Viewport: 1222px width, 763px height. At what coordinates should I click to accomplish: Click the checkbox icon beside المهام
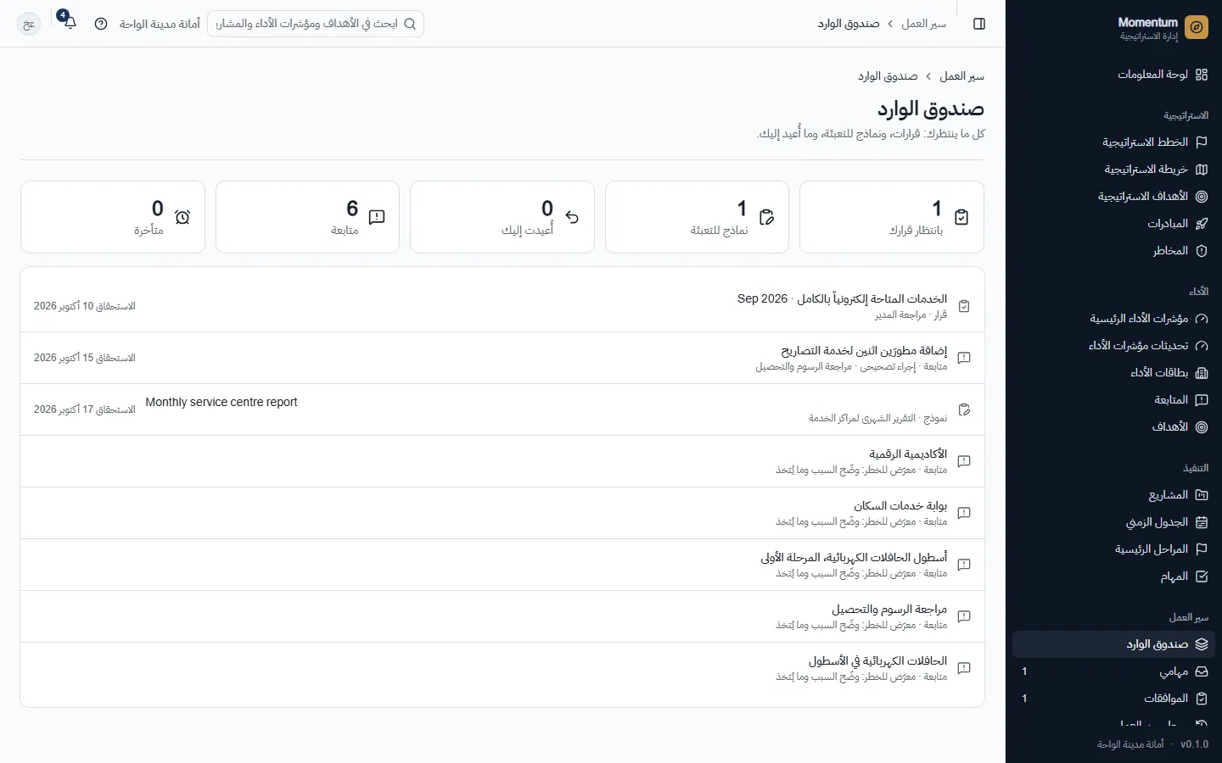[x=1202, y=576]
